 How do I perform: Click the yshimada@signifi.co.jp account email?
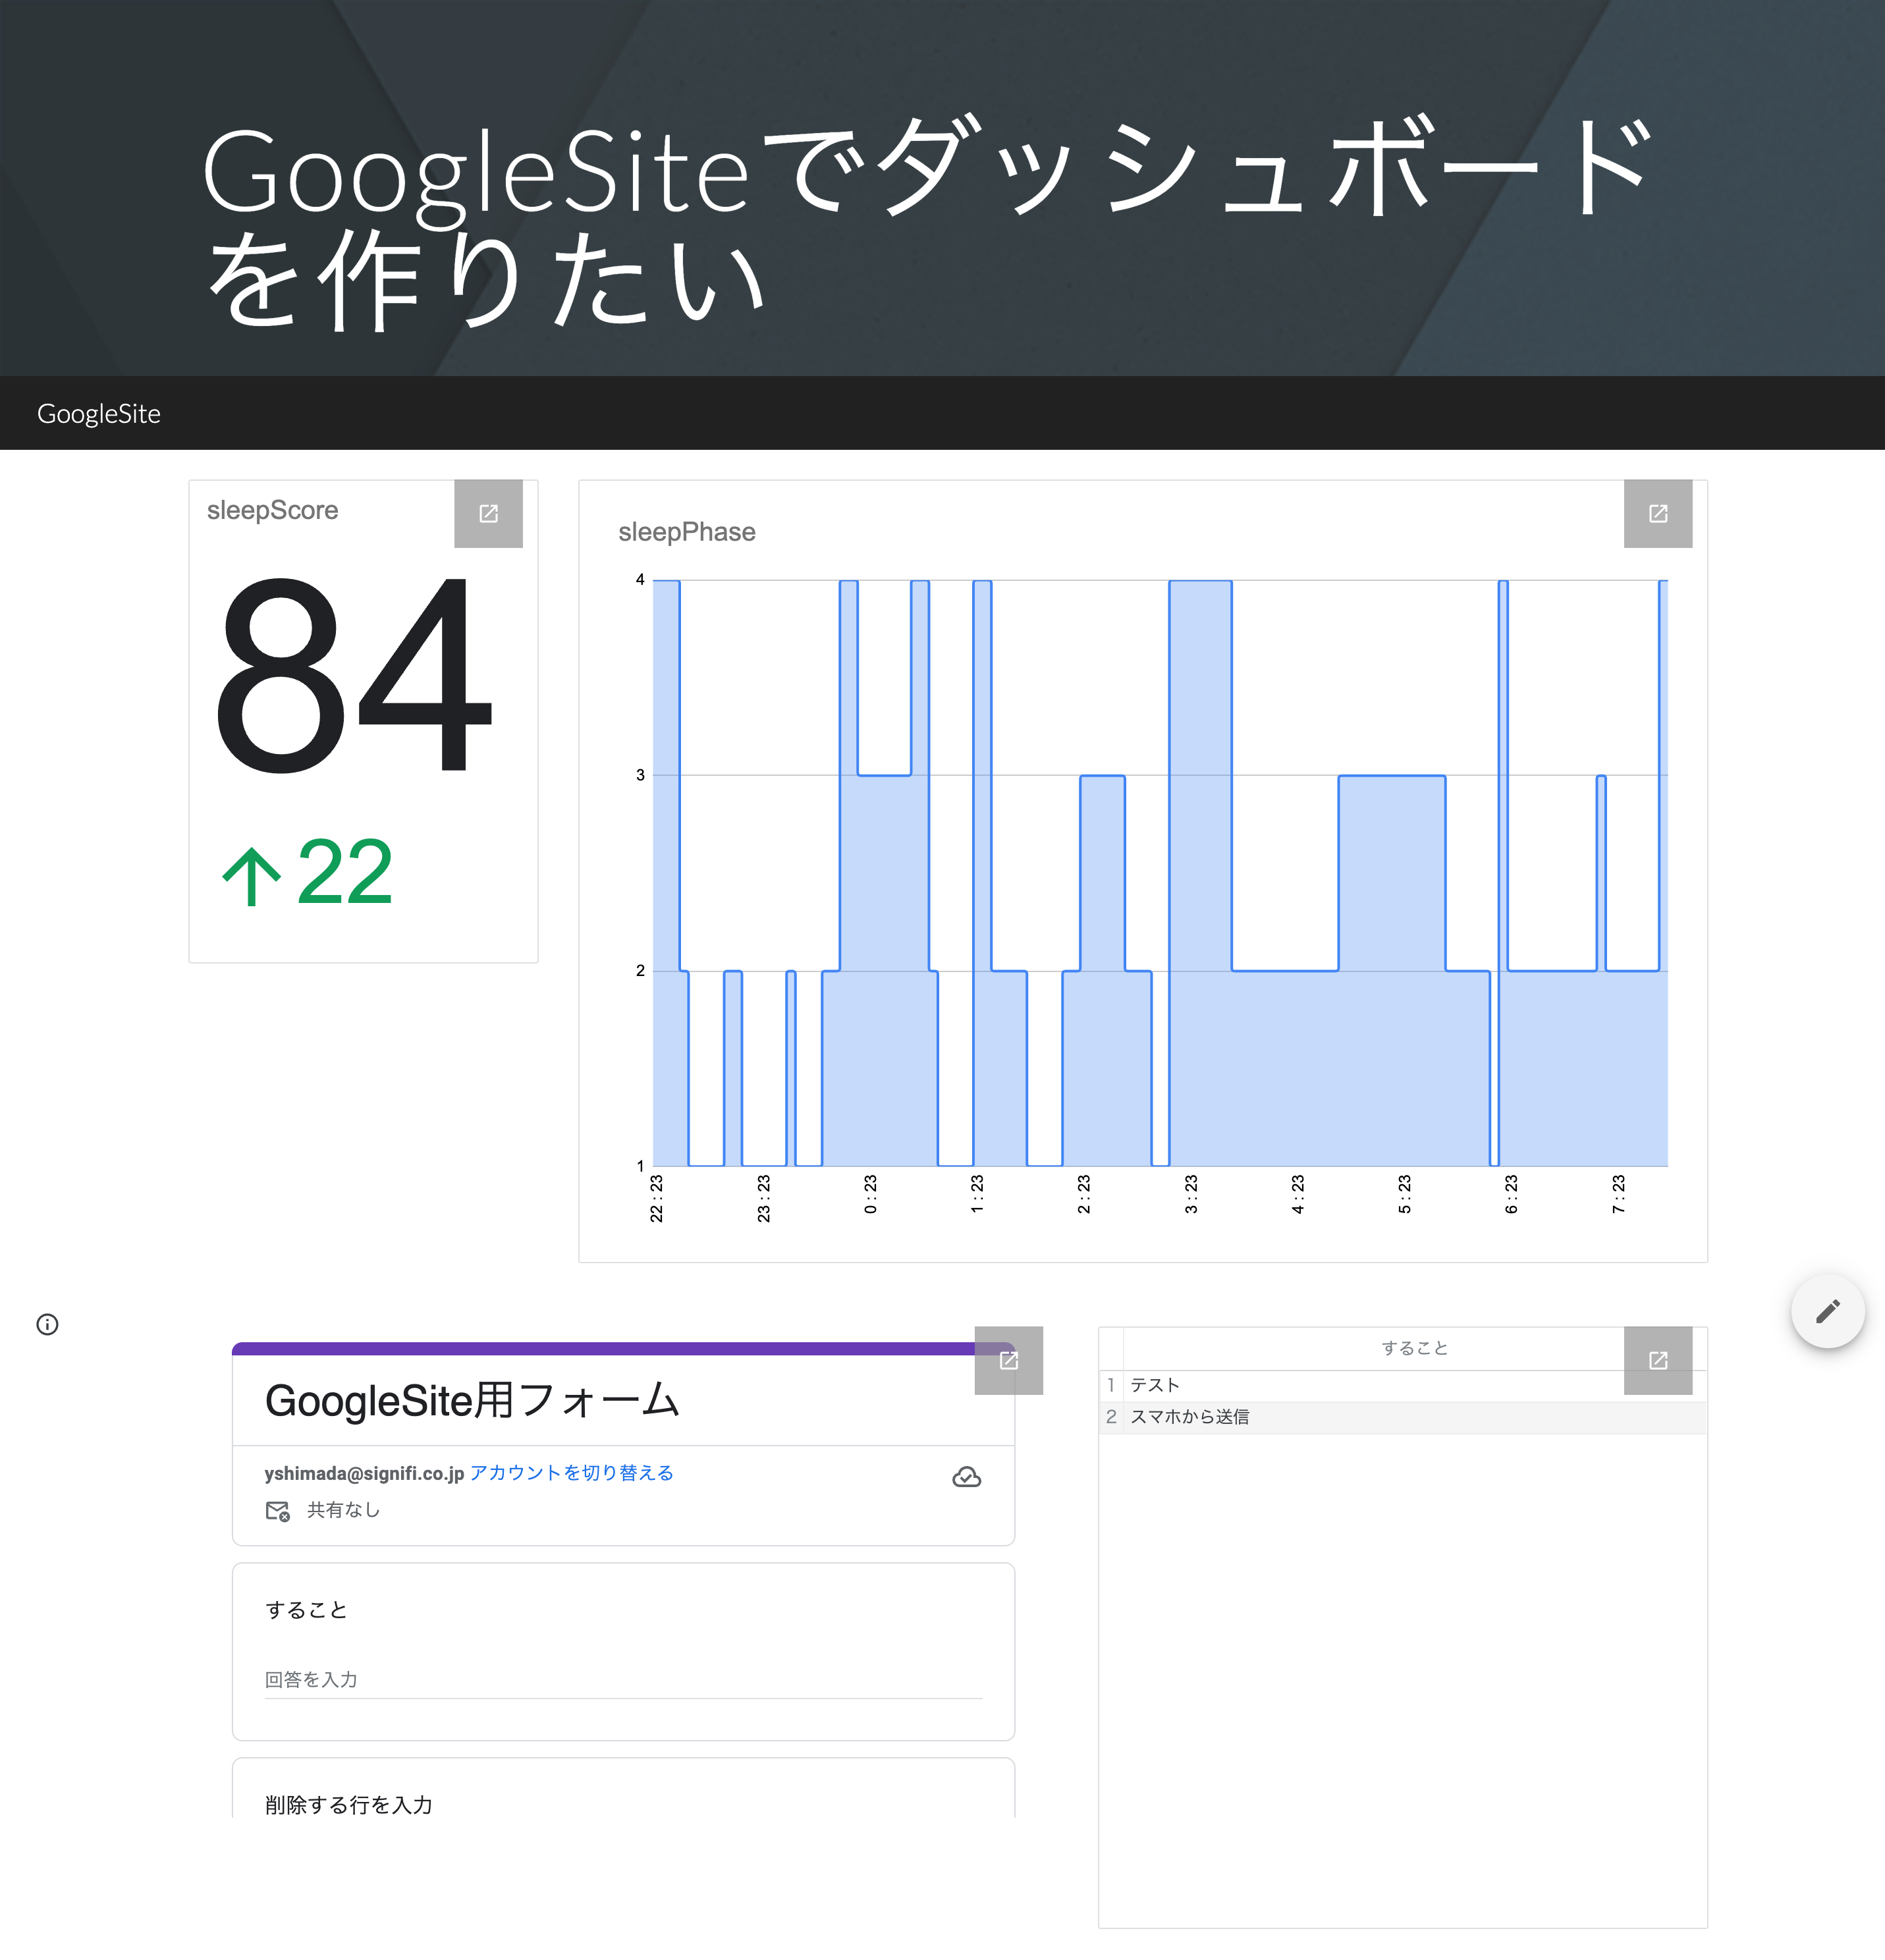coord(364,1473)
